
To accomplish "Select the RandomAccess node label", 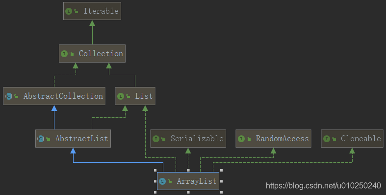I will coord(283,139).
